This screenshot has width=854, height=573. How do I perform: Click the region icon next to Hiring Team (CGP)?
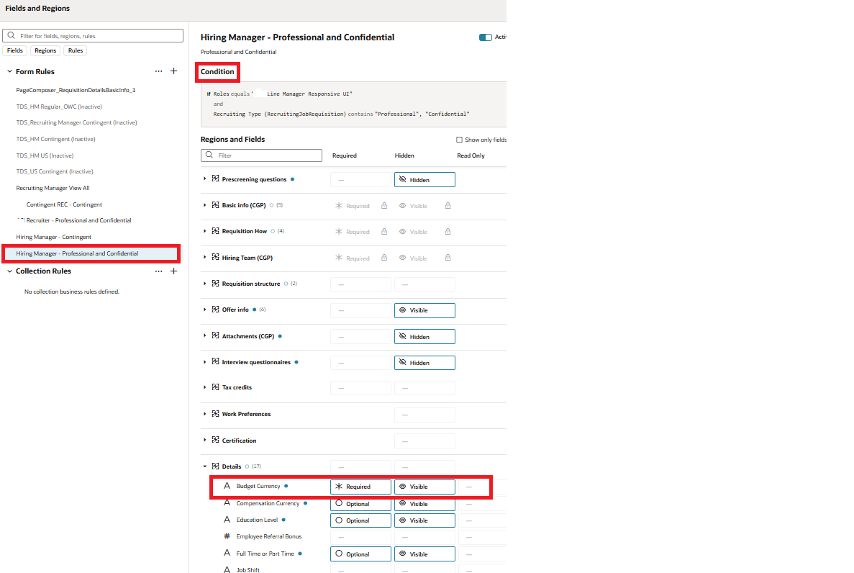(215, 257)
